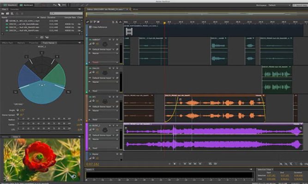Open the Markers panel tab
This screenshot has width=308, height=184.
(x=21, y=43)
